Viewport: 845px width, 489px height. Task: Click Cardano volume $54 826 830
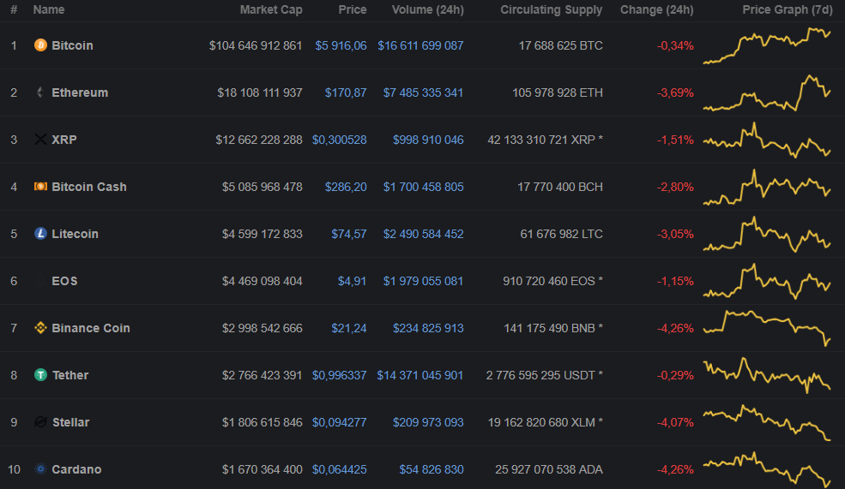432,469
